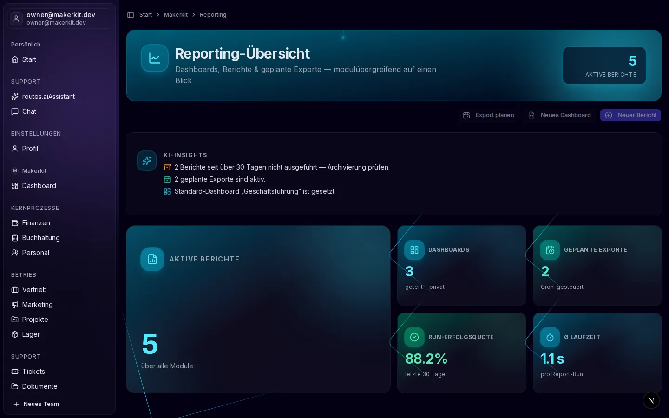Viewport: 669px width, 418px height.
Task: Click the Start home icon in sidebar
Action: pyautogui.click(x=15, y=59)
